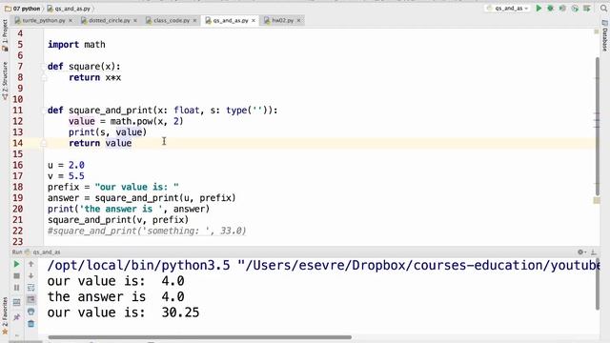This screenshot has height=343, width=610.
Task: Open the 2: Favorites tool window
Action: 5,315
